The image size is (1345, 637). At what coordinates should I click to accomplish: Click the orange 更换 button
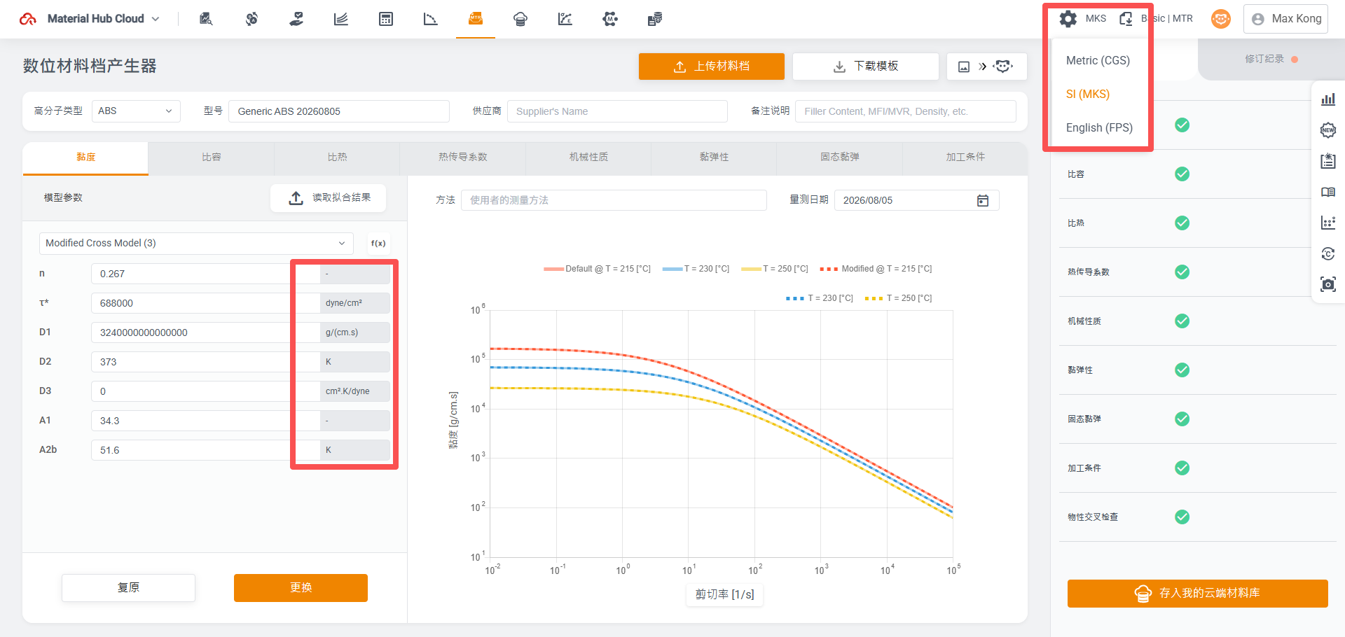coord(301,588)
